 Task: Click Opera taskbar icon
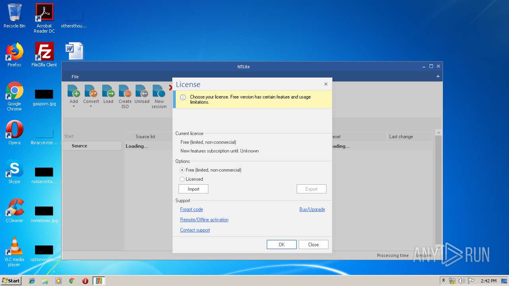85,281
